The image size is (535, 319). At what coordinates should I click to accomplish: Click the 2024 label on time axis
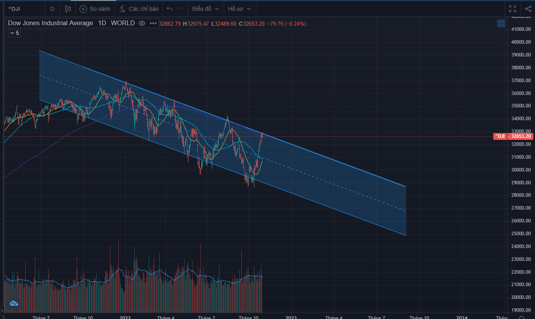(462, 317)
